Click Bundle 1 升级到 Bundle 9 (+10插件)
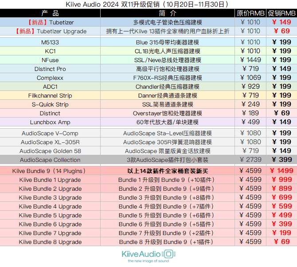This screenshot has height=267, width=297. (166, 180)
